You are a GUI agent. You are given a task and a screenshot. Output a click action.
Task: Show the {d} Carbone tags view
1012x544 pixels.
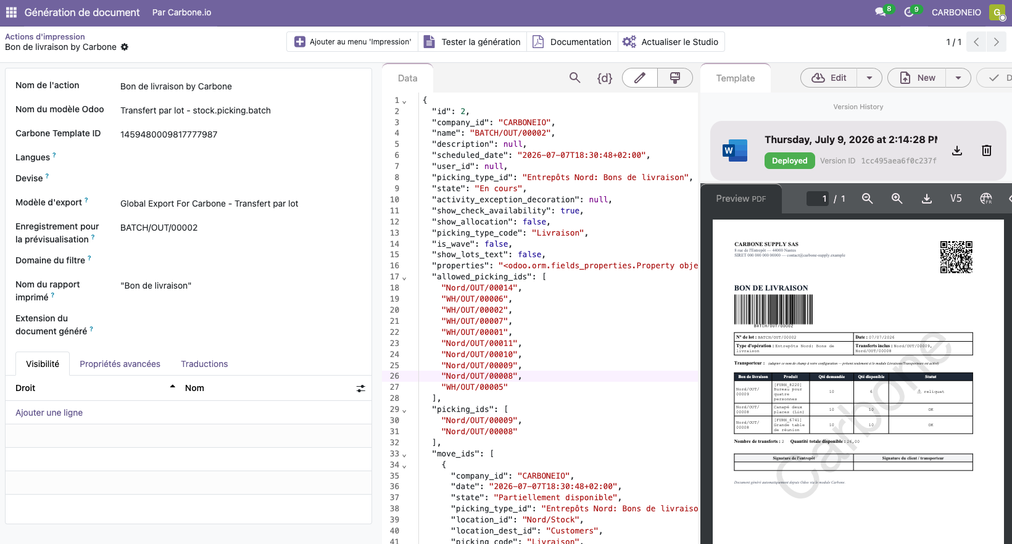point(605,78)
